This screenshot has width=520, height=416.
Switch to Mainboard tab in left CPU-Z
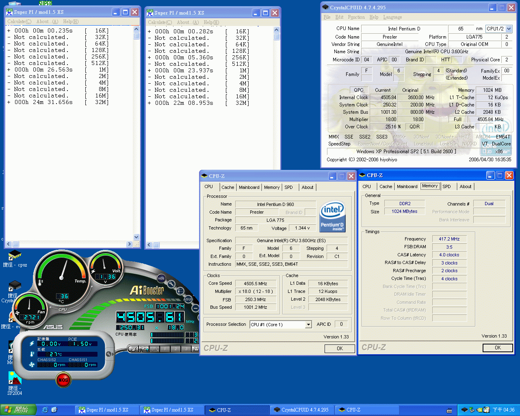point(249,187)
